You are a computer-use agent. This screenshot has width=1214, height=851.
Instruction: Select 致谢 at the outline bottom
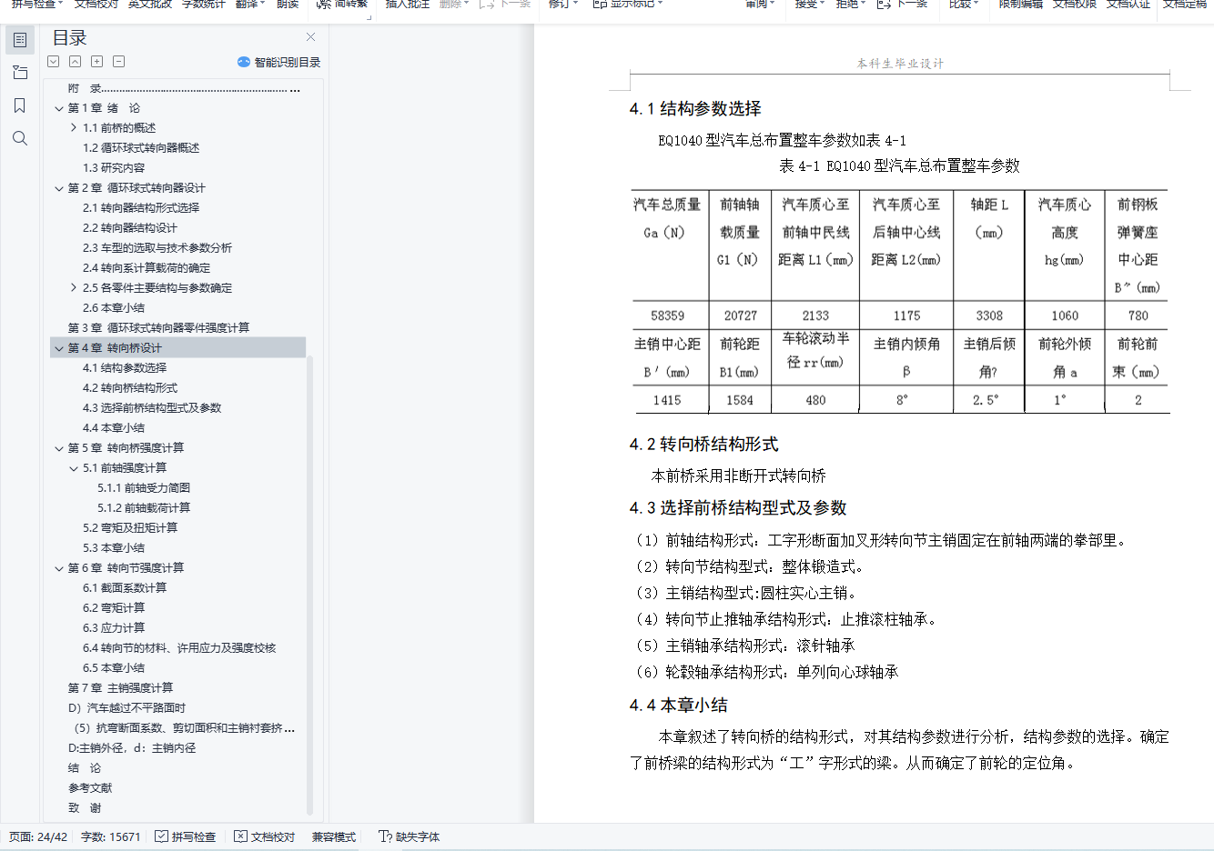pyautogui.click(x=85, y=808)
